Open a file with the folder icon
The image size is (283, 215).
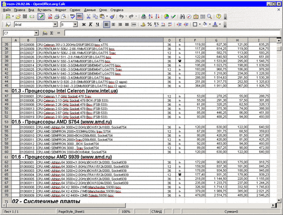(18, 16)
